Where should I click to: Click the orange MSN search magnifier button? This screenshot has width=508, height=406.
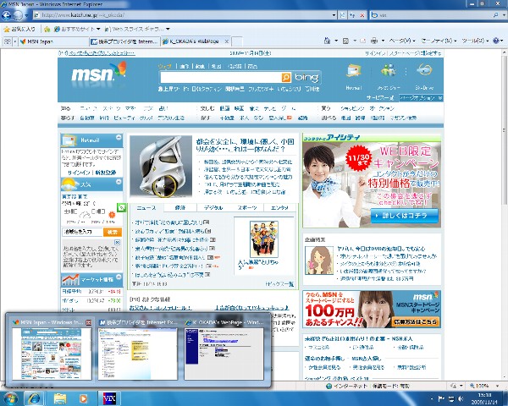tap(286, 77)
